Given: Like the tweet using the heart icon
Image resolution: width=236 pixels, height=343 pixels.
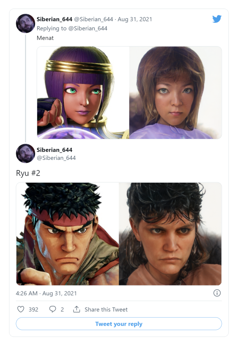Looking at the screenshot, I should [x=21, y=309].
